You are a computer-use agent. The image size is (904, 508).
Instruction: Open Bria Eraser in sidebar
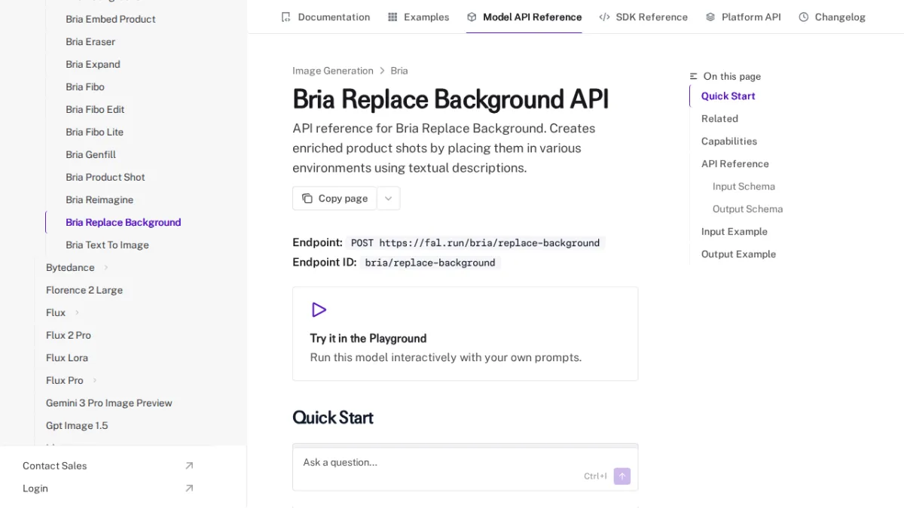(x=90, y=41)
